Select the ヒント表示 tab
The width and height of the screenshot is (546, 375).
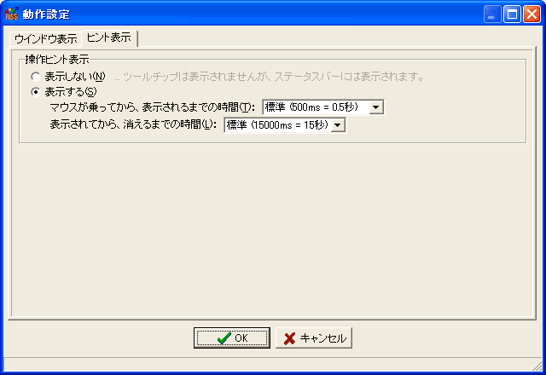[x=109, y=37]
